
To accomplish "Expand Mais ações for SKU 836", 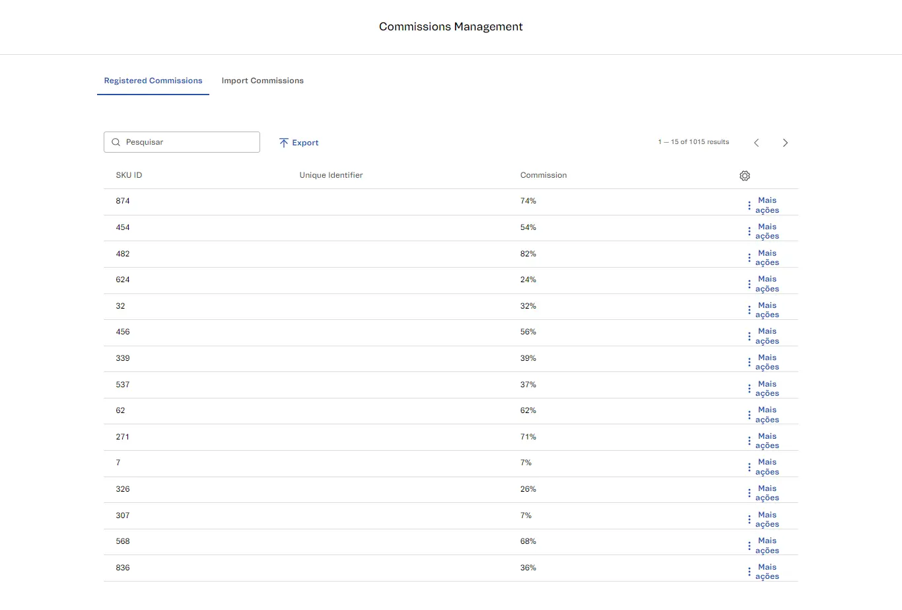I will pyautogui.click(x=767, y=572).
